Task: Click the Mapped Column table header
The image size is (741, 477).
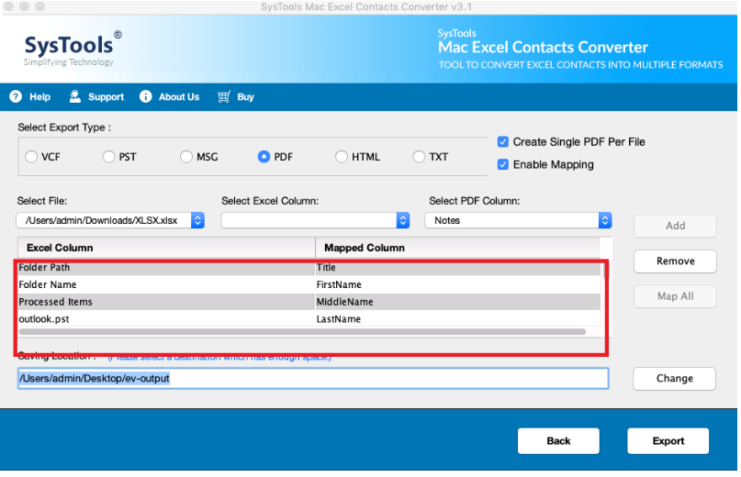Action: (458, 248)
